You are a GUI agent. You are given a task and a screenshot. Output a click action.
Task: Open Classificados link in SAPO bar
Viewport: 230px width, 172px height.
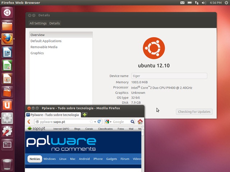(x=105, y=129)
